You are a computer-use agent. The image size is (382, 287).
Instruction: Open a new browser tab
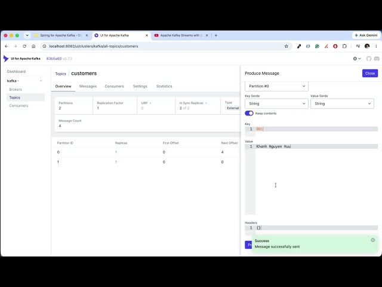click(216, 35)
